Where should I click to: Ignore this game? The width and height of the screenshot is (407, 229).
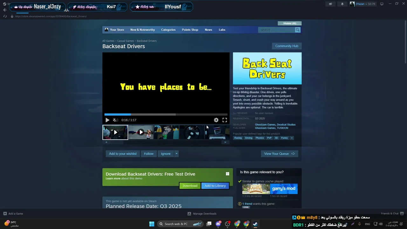(x=166, y=154)
